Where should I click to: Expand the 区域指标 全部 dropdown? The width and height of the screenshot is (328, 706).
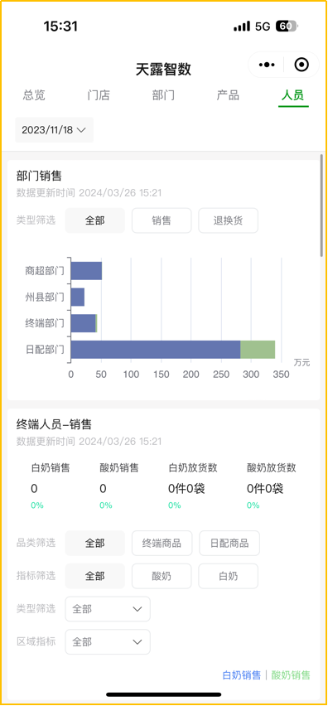108,641
